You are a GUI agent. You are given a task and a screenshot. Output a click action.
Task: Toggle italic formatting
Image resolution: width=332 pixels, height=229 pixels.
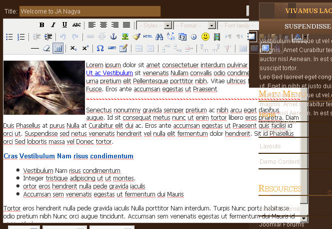(53, 25)
